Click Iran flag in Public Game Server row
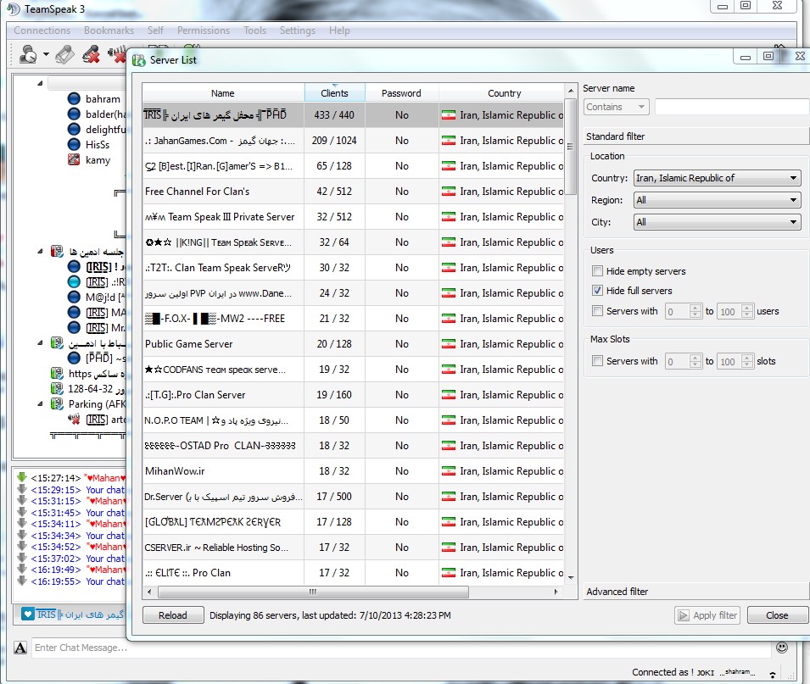 [449, 344]
